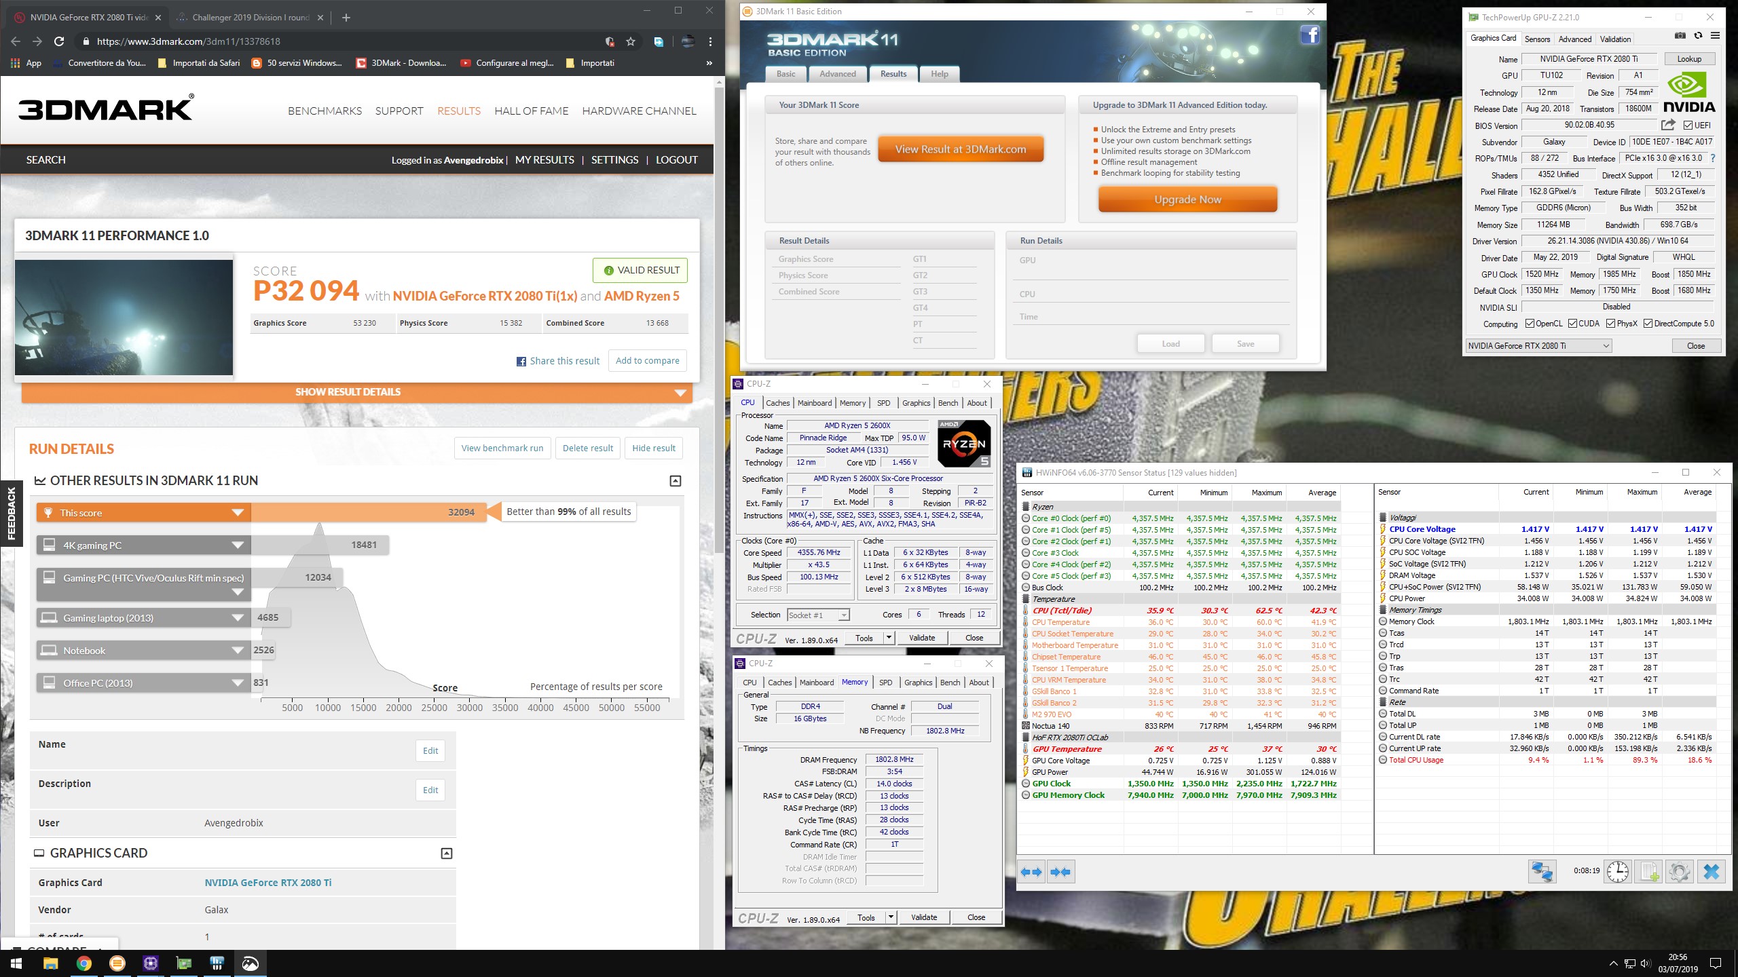
Task: Show hidden system tray icons
Action: pyautogui.click(x=1613, y=963)
